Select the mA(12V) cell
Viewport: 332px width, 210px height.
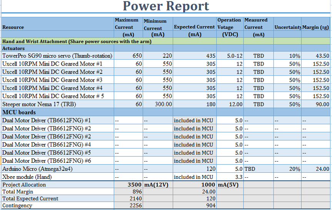(x=158, y=185)
